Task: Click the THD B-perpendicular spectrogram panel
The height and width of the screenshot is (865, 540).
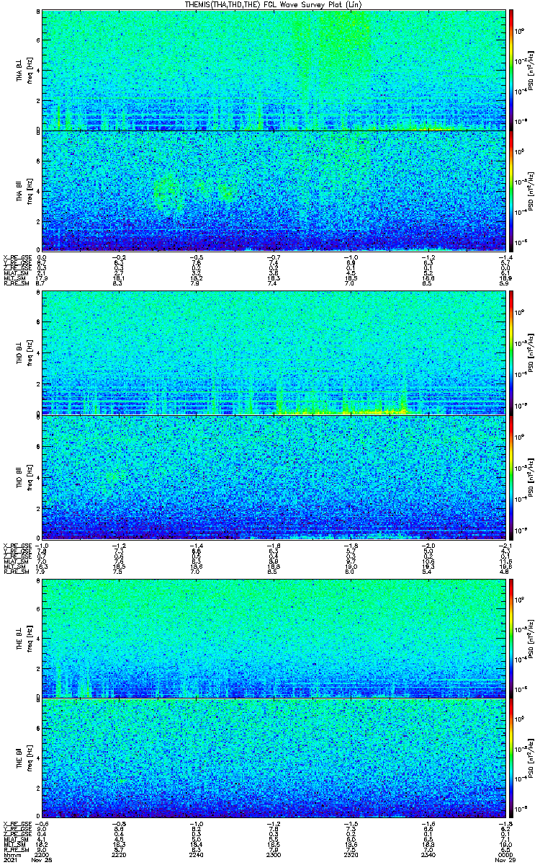Action: 273,352
